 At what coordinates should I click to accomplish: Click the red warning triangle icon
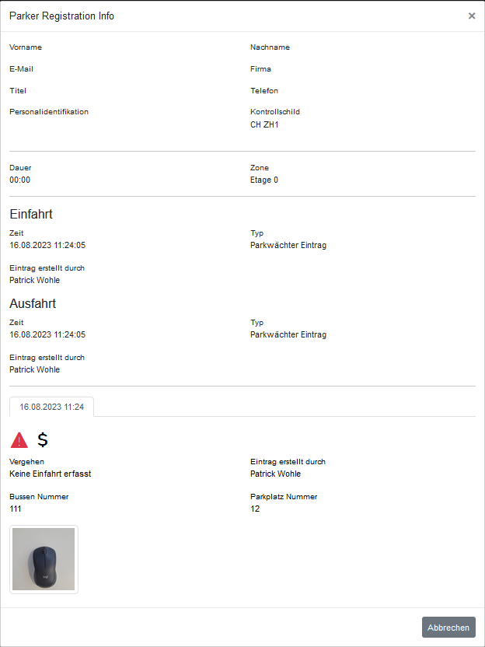pyautogui.click(x=19, y=440)
